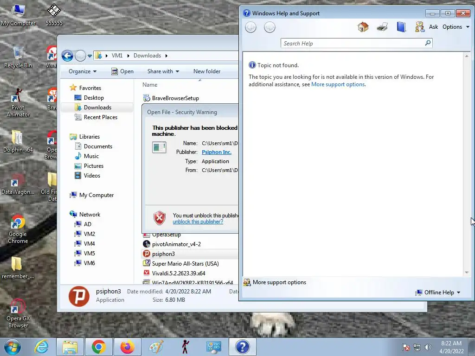Viewport: 475px width, 356px height.
Task: Click the Ask support people icon
Action: (419, 27)
